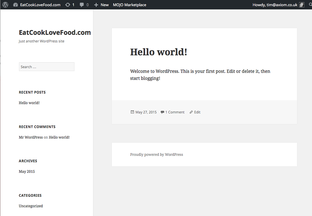Image resolution: width=312 pixels, height=216 pixels.
Task: Click Hello world! in Recent Comments
Action: [x=59, y=137]
